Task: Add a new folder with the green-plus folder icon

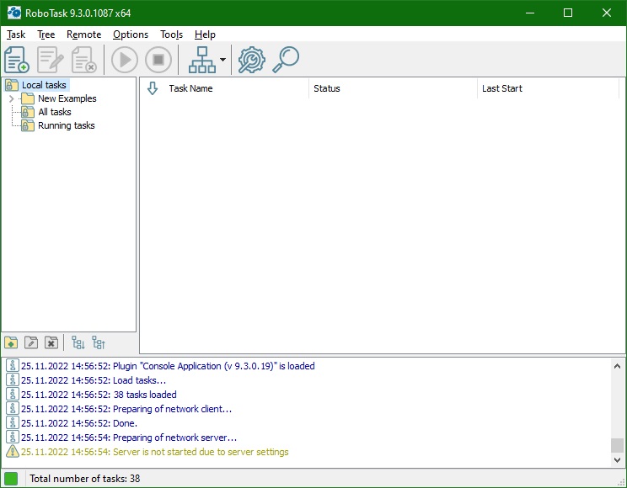Action: click(11, 342)
